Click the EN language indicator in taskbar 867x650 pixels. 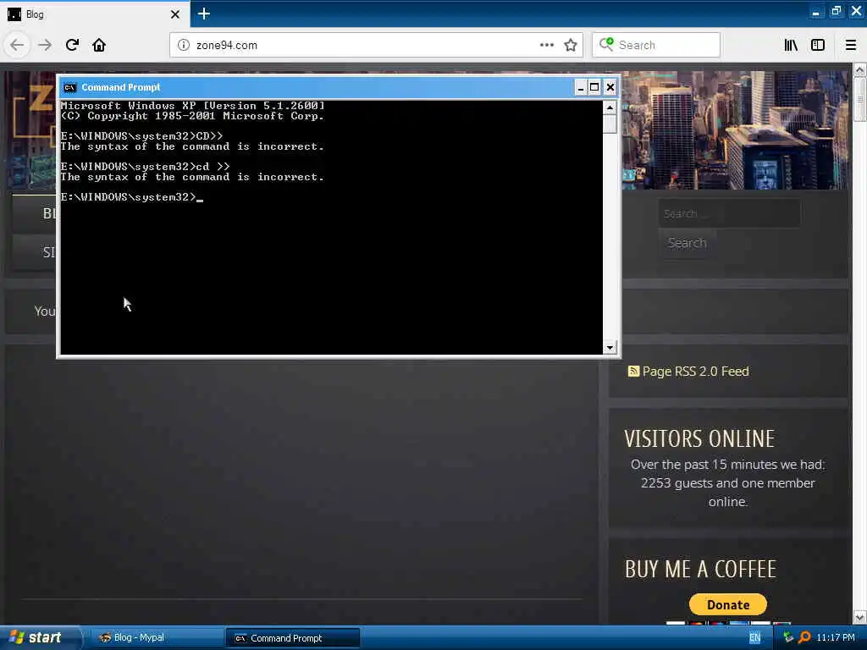point(754,638)
